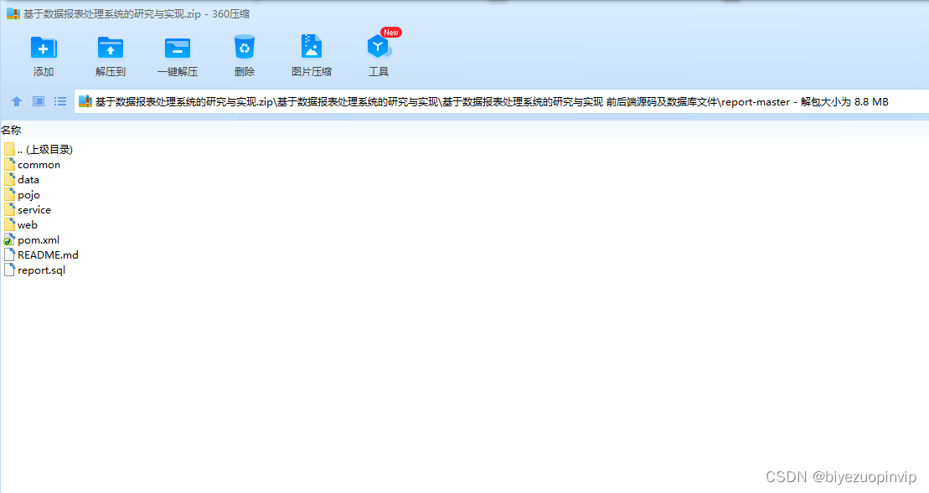Viewport: 929px width, 493px height.
Task: Select the web folder
Action: coord(27,225)
